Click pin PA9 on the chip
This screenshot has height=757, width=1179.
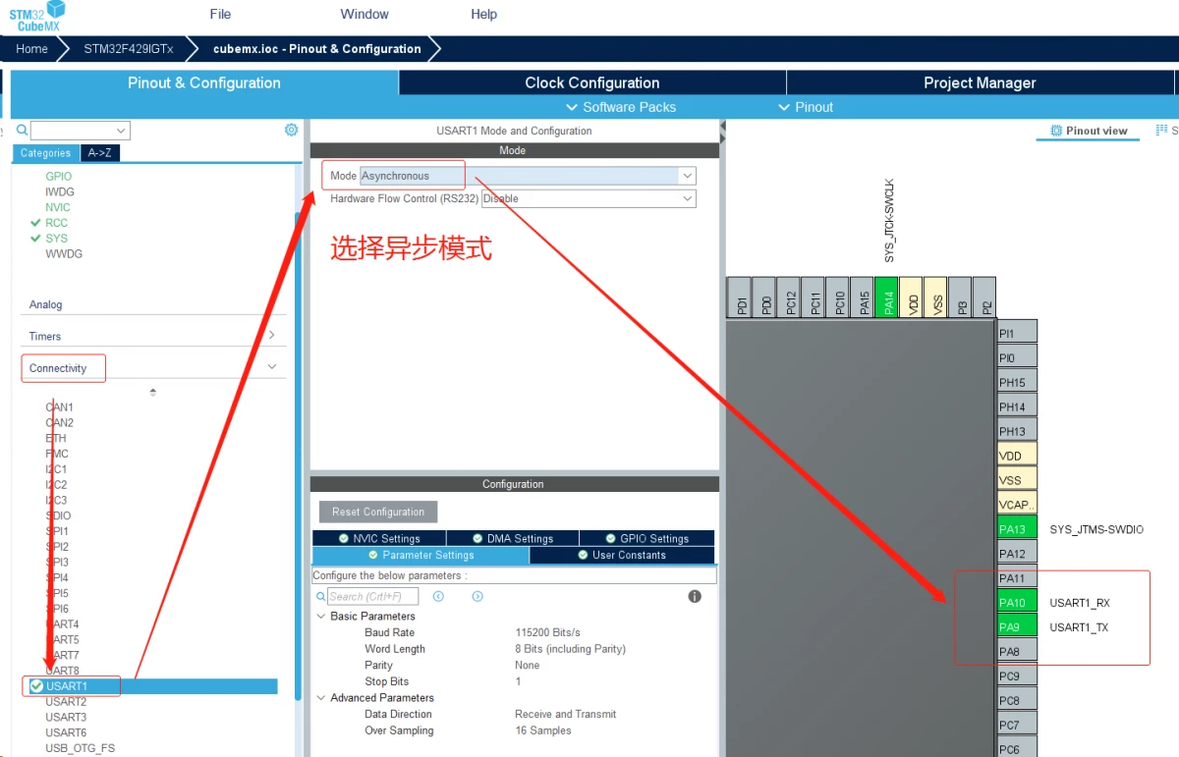click(x=1017, y=627)
